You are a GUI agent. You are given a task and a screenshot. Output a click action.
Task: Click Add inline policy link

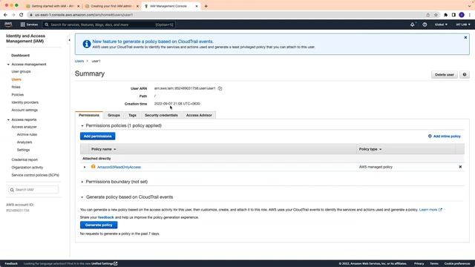pyautogui.click(x=445, y=136)
